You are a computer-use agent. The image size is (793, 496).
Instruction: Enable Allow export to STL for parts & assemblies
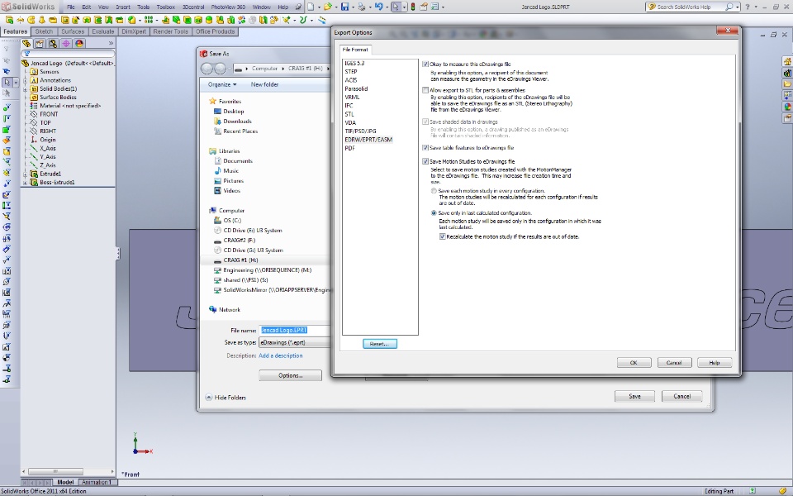[425, 90]
